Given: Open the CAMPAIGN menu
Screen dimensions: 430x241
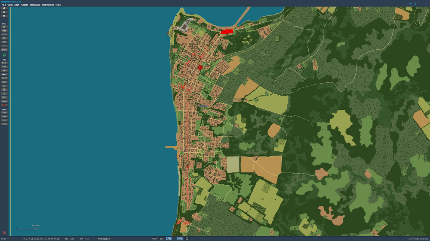Looking at the screenshot, I should pyautogui.click(x=35, y=5).
